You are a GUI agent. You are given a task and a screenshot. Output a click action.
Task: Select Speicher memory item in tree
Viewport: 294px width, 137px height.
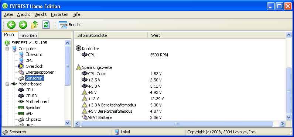click(33, 108)
